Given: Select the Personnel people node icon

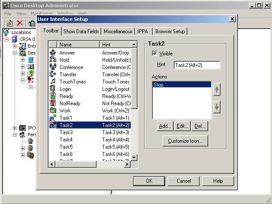Looking at the screenshot, I should click(x=23, y=135).
